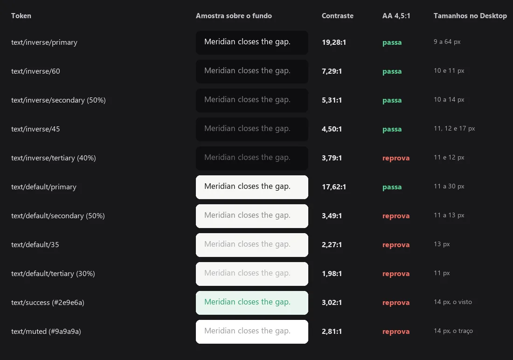
Task: Click the text/default/tertiary sample swatch
Action: [x=252, y=274]
